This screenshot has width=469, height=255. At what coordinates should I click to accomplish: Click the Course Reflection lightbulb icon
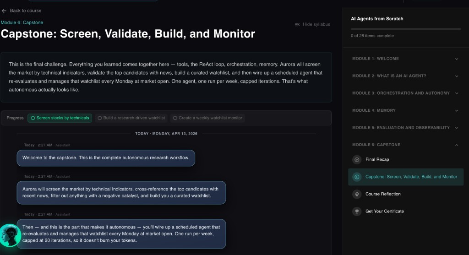357,194
